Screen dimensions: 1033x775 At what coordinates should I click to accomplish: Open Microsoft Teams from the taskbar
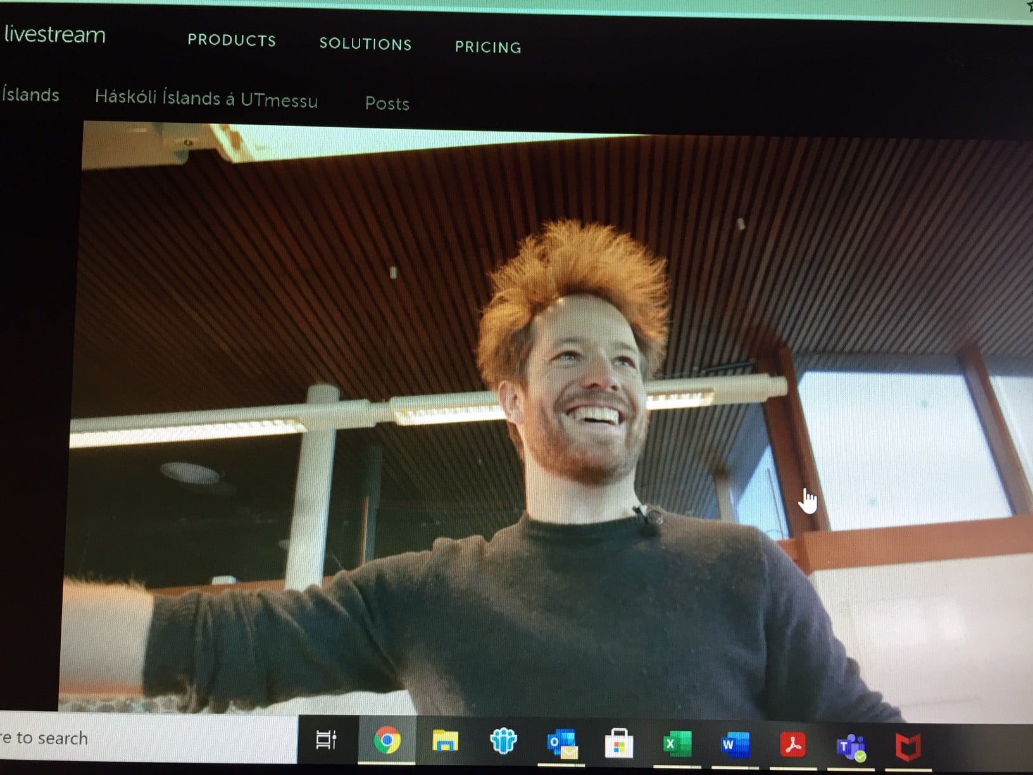pos(851,748)
